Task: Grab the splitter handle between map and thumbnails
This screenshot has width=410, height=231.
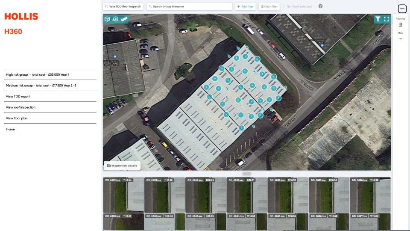Action: [246, 174]
